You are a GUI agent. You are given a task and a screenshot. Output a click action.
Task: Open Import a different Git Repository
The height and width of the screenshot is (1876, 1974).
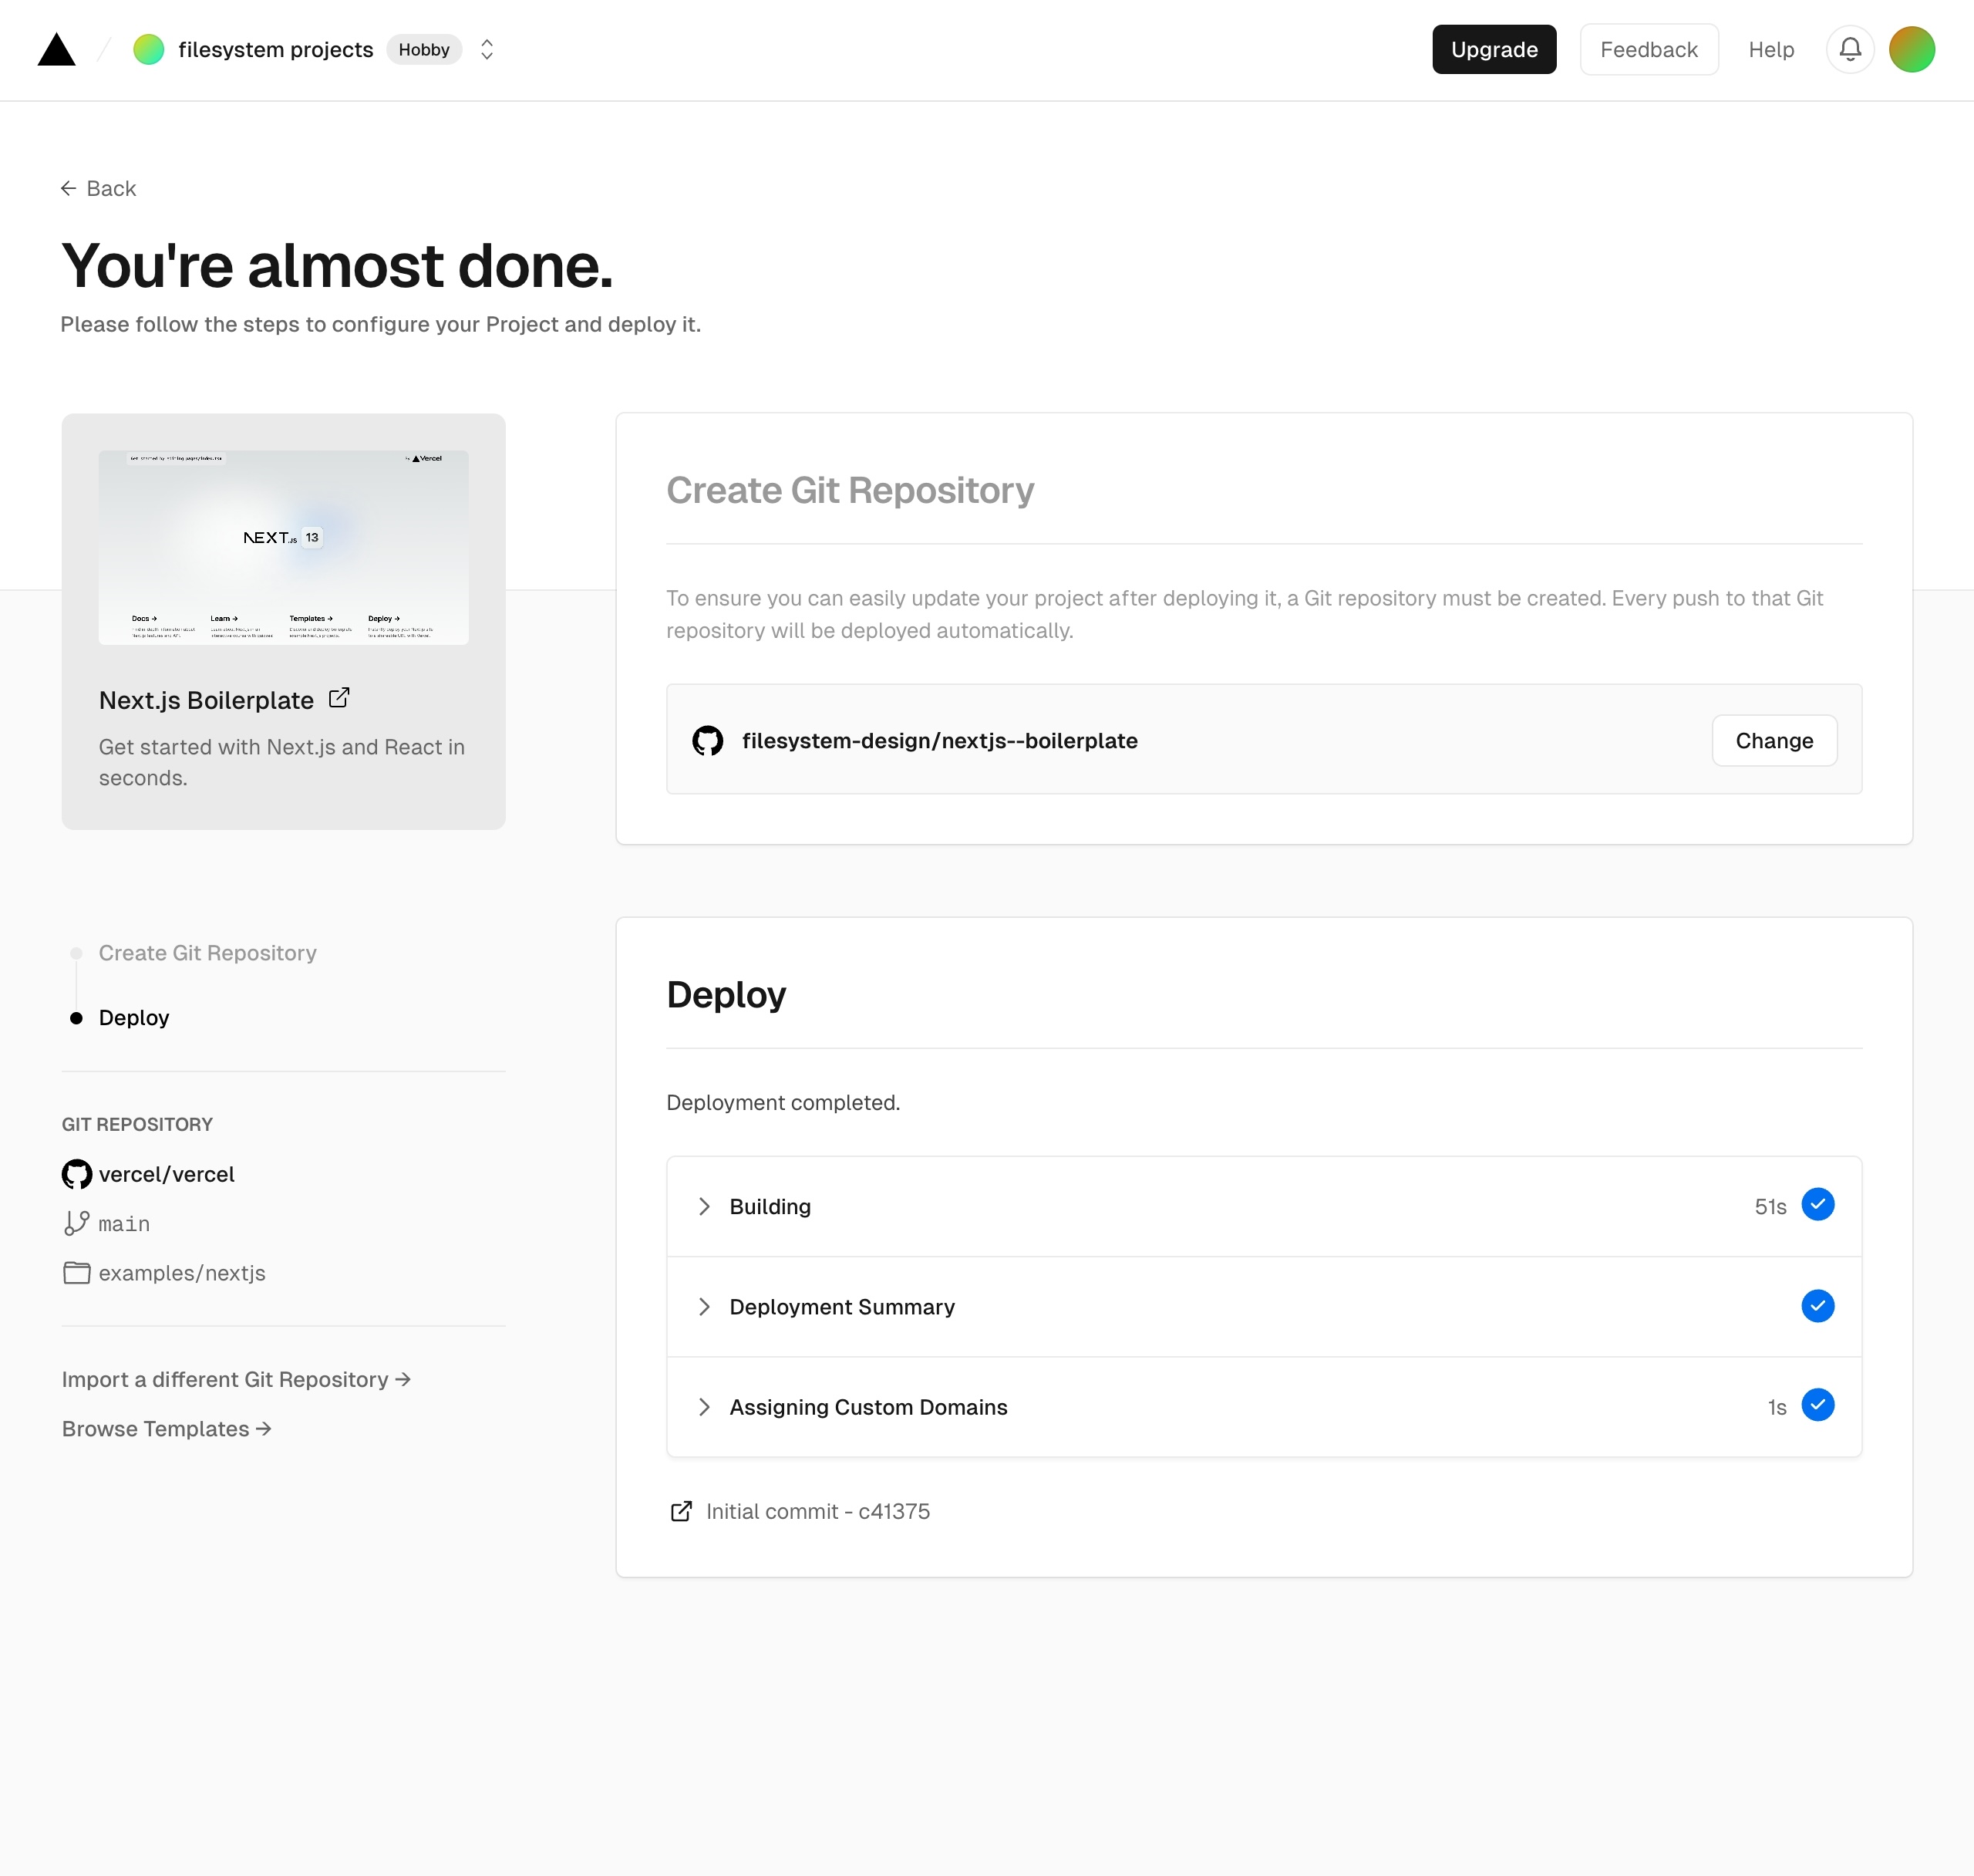(x=236, y=1379)
